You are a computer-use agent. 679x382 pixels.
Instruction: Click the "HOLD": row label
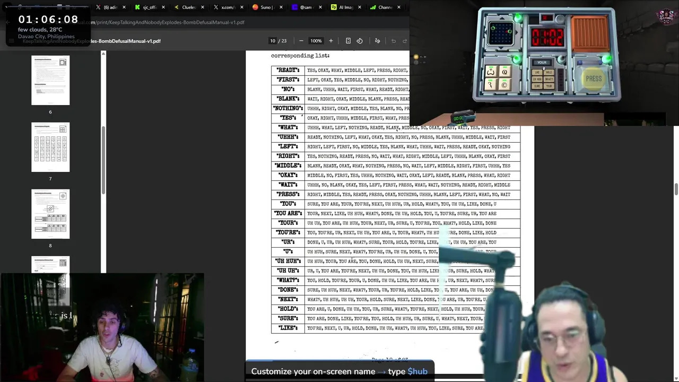(x=288, y=309)
